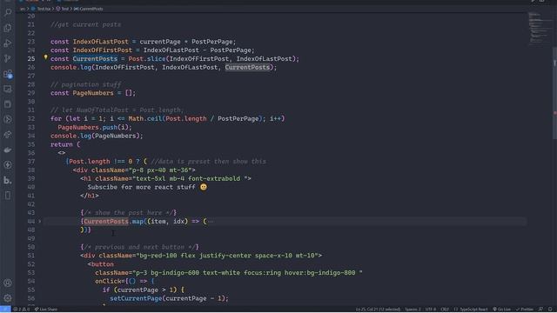Open errors and warnings count in status bar
This screenshot has height=313, width=557.
pyautogui.click(x=22, y=310)
